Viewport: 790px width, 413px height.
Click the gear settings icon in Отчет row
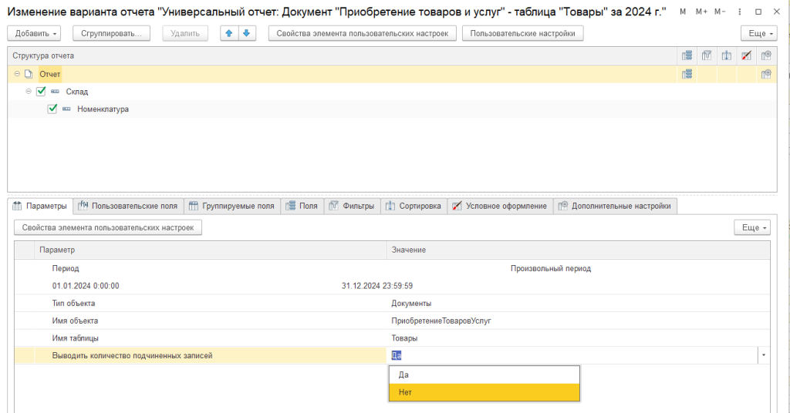[765, 74]
